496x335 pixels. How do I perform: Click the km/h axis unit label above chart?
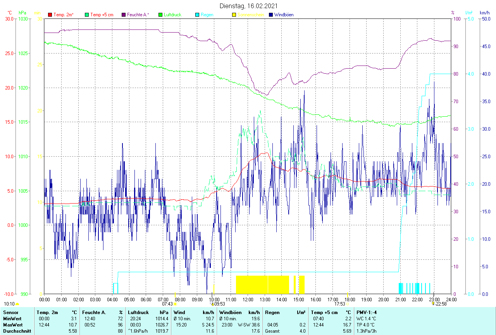[x=484, y=13]
